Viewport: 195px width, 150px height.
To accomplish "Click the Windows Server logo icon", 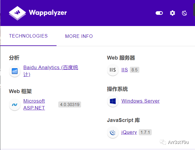I will 113,101.
